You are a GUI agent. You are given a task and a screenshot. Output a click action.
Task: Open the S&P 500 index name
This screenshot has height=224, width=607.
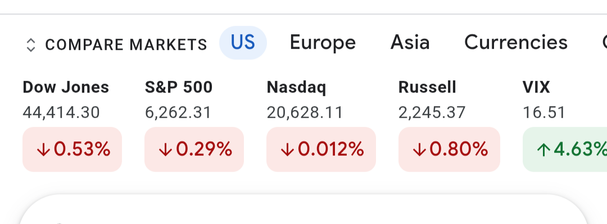[179, 88]
